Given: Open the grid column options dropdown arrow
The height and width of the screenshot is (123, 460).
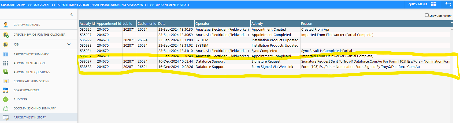Looking at the screenshot, I should tap(452, 23).
